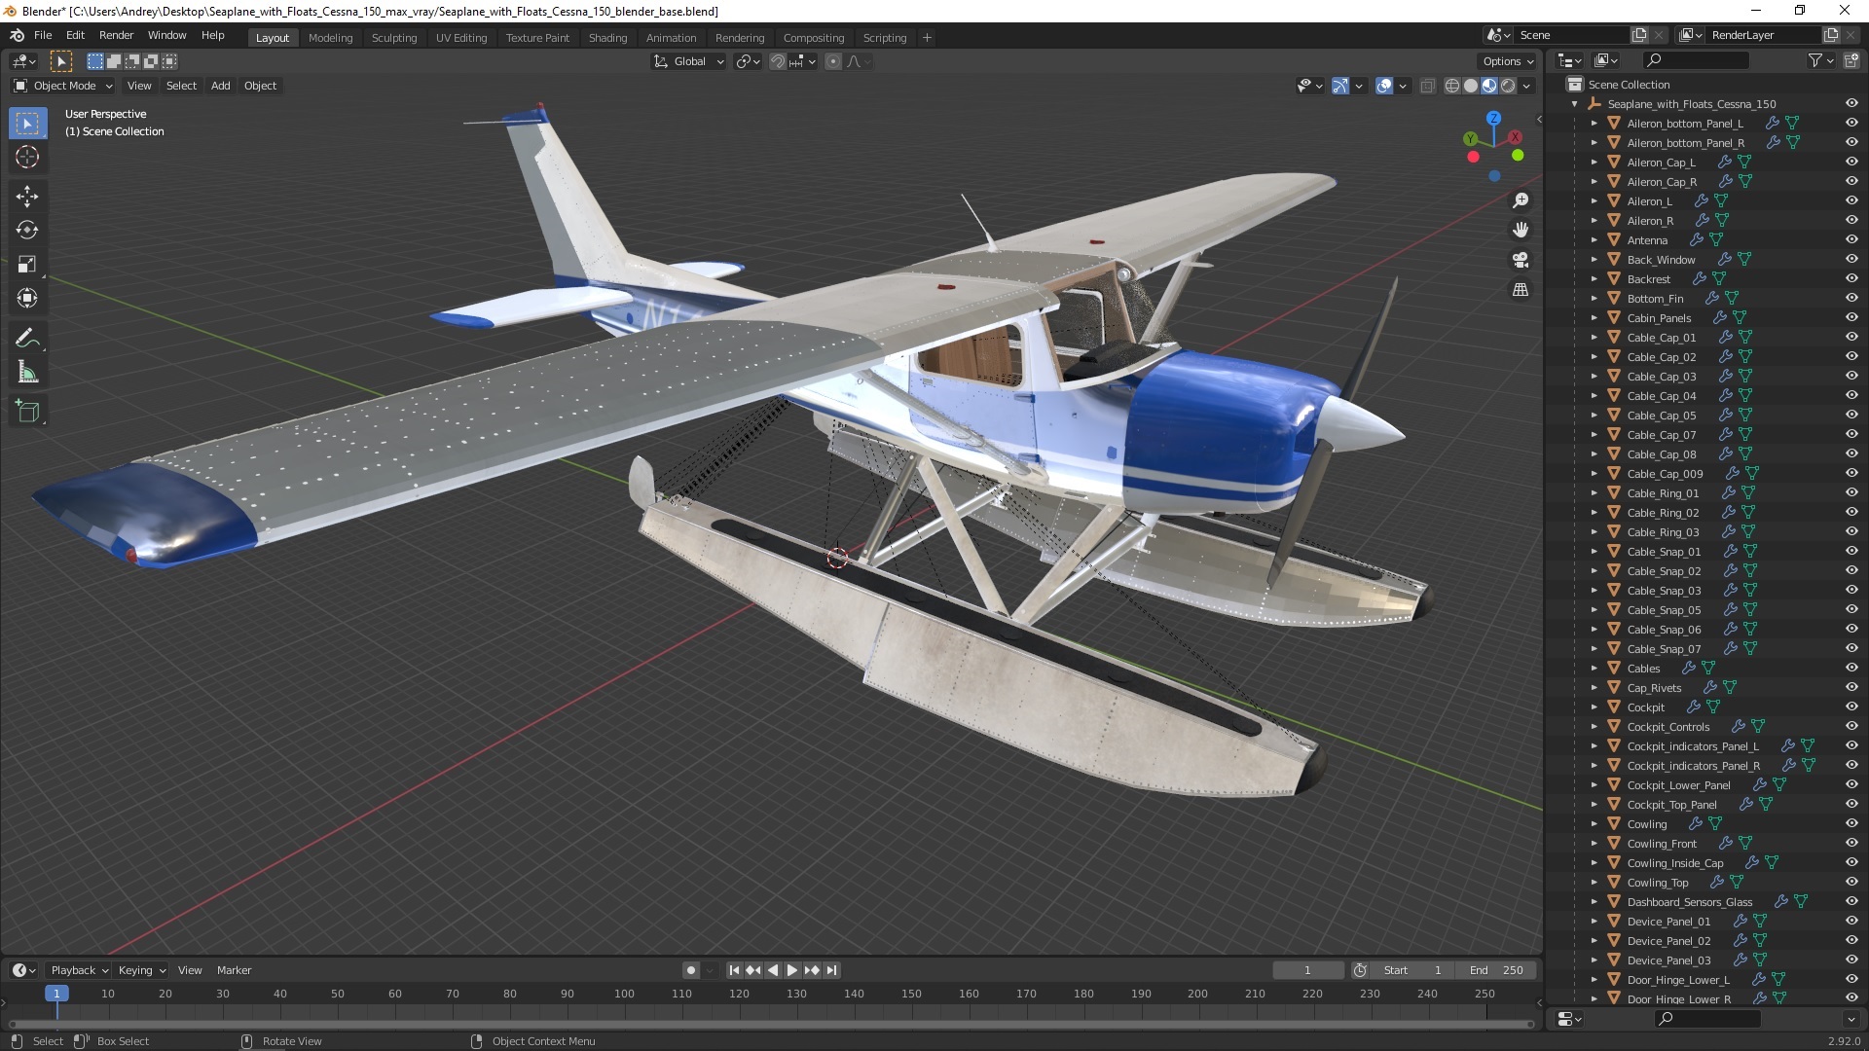Hide Cowling object in outliner
Image resolution: width=1869 pixels, height=1051 pixels.
click(1851, 823)
